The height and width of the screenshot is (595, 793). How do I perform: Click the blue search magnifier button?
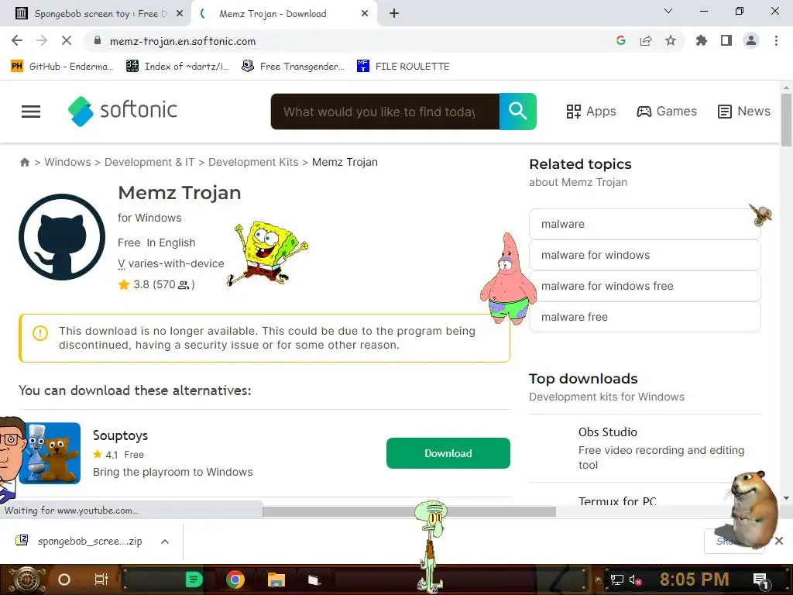point(517,112)
